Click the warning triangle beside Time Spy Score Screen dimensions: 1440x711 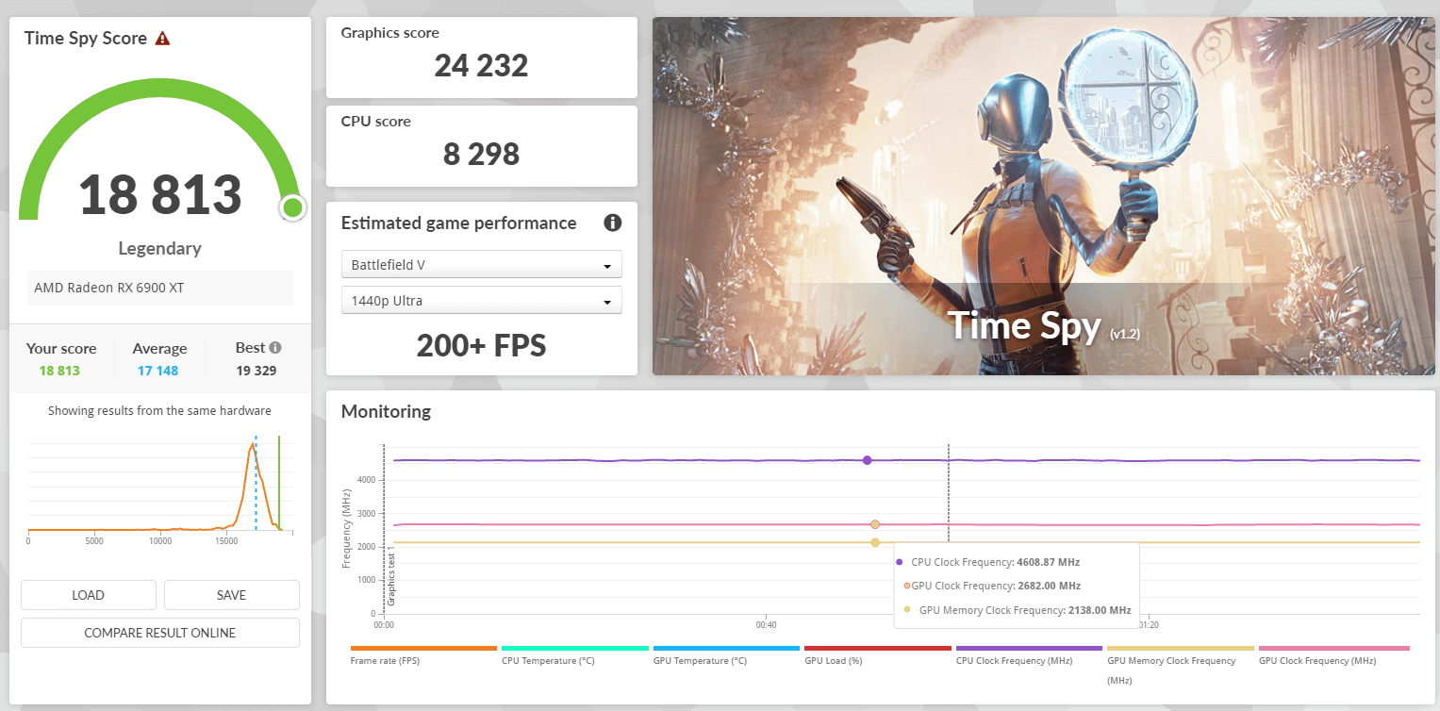click(163, 39)
